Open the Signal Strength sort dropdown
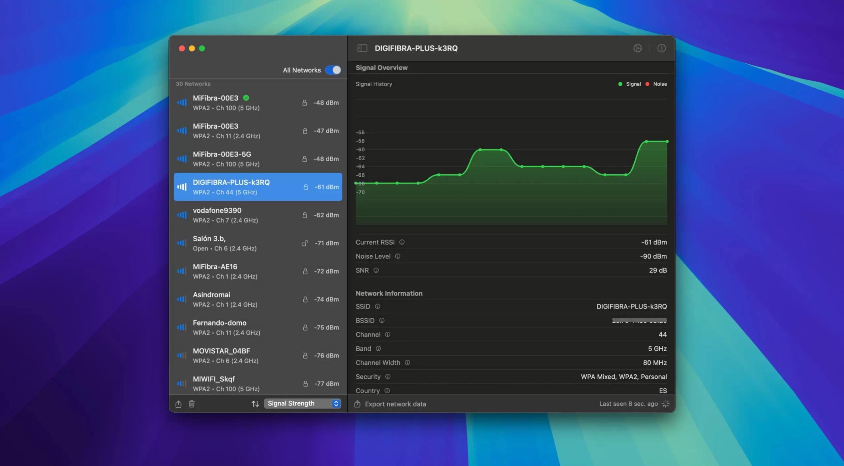The image size is (844, 466). (x=302, y=403)
